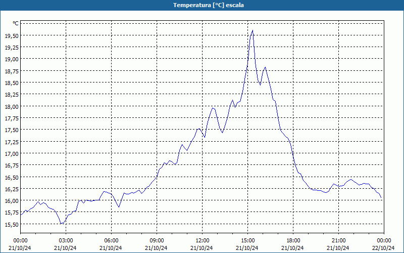Click the '18,75' y-axis value
This screenshot has height=253, width=404.
(x=12, y=71)
